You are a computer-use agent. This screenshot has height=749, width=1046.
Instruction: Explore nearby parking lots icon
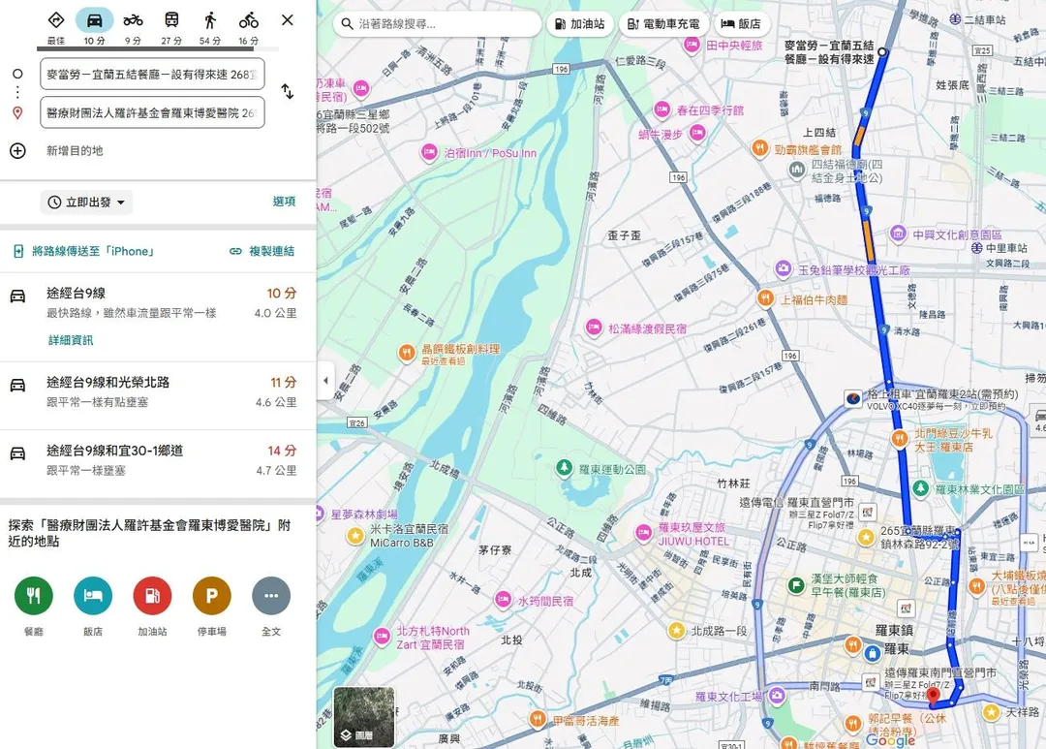click(x=211, y=596)
